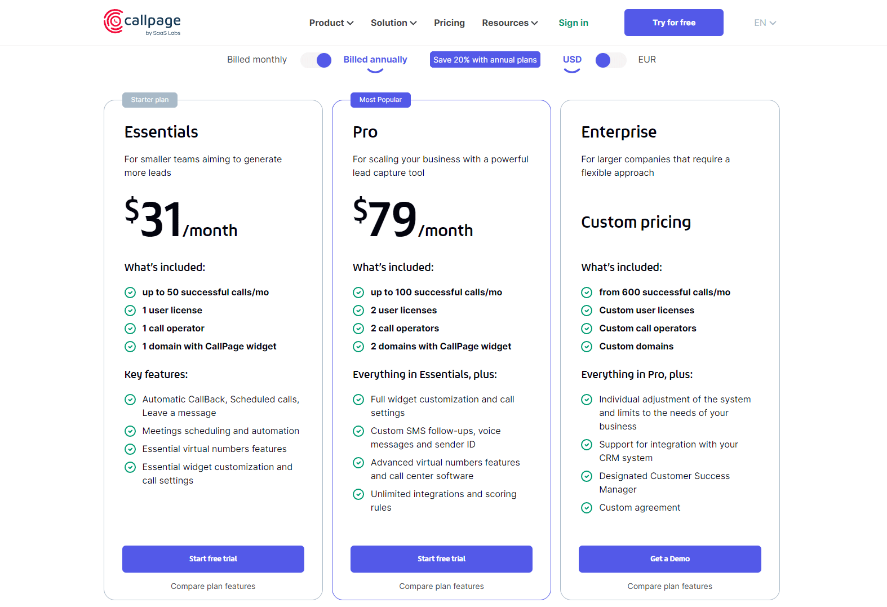Click checkmark next to "Custom agreement"
887x607 pixels.
pyautogui.click(x=587, y=508)
